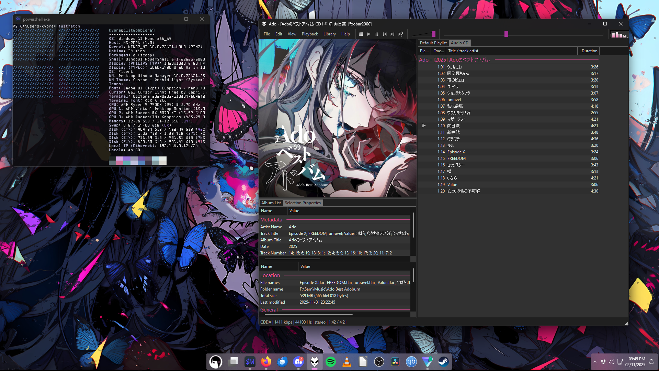Play a random track
Screen dimensions: 659x371
(400, 34)
